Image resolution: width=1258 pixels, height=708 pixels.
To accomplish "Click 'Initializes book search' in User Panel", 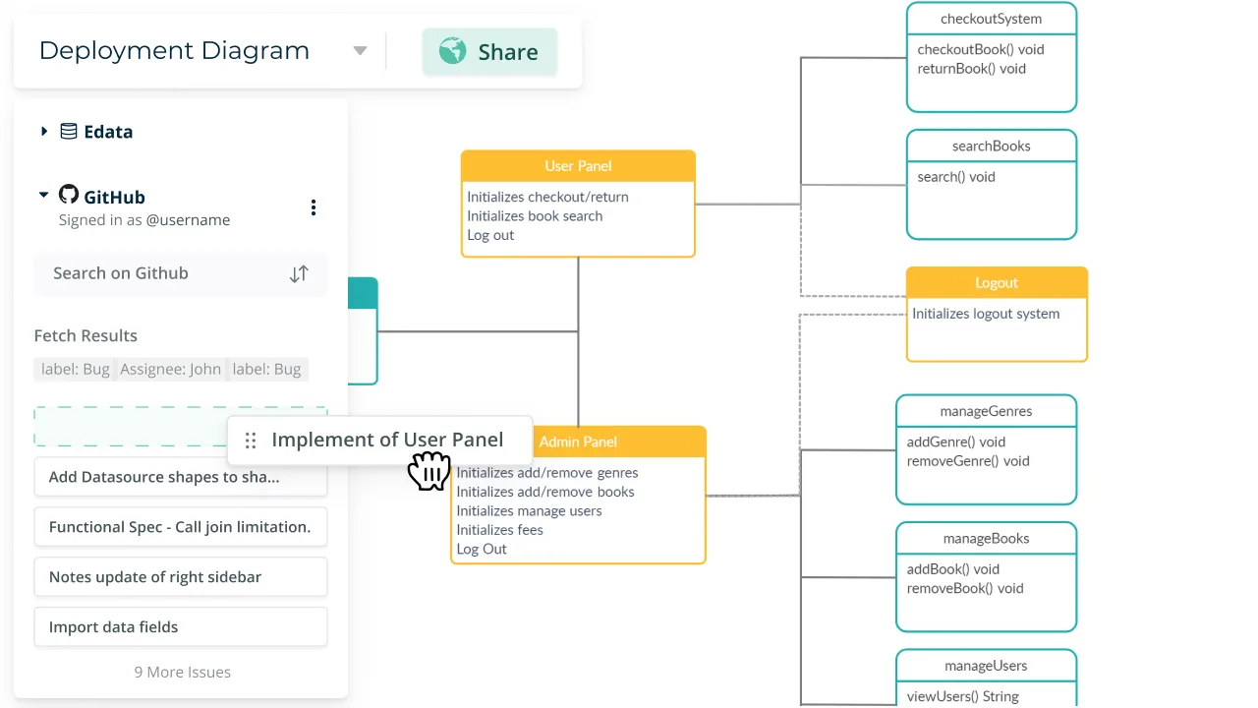I will click(x=535, y=216).
